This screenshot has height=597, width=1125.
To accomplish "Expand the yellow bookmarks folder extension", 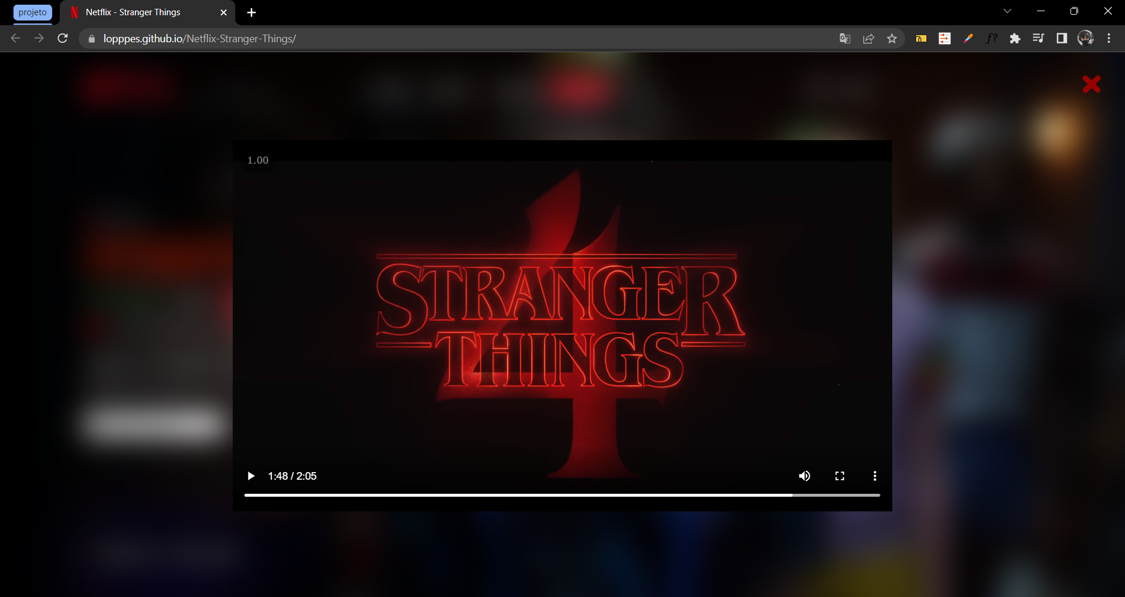I will [920, 38].
